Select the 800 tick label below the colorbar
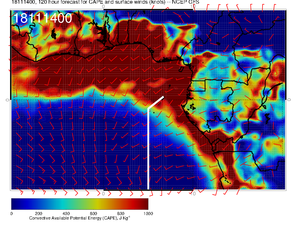This screenshot has height=227, width=294. click(x=121, y=214)
